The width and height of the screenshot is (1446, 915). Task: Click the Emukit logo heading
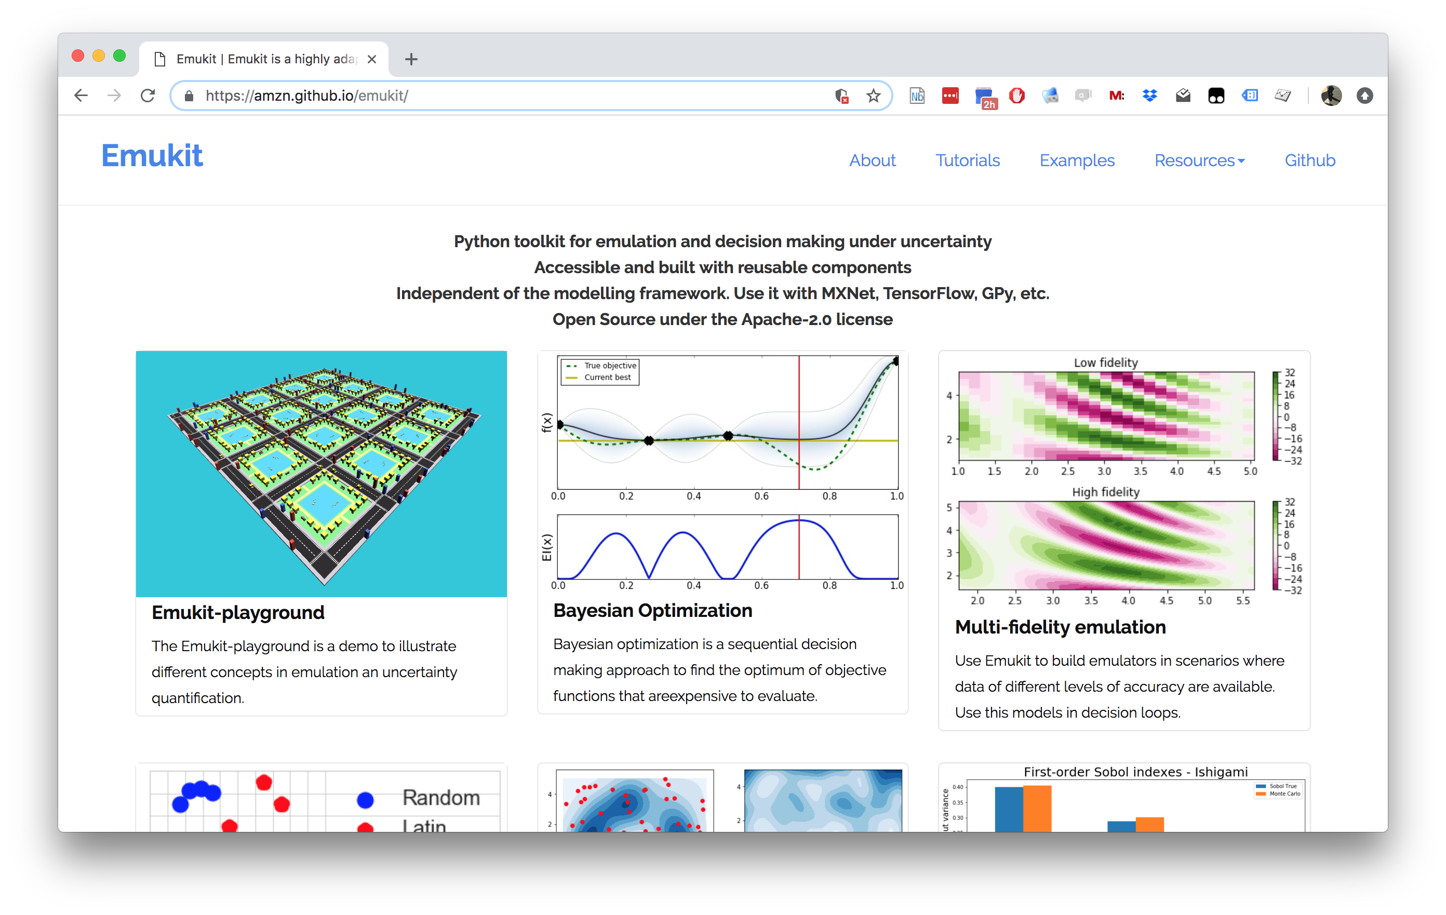(x=152, y=155)
